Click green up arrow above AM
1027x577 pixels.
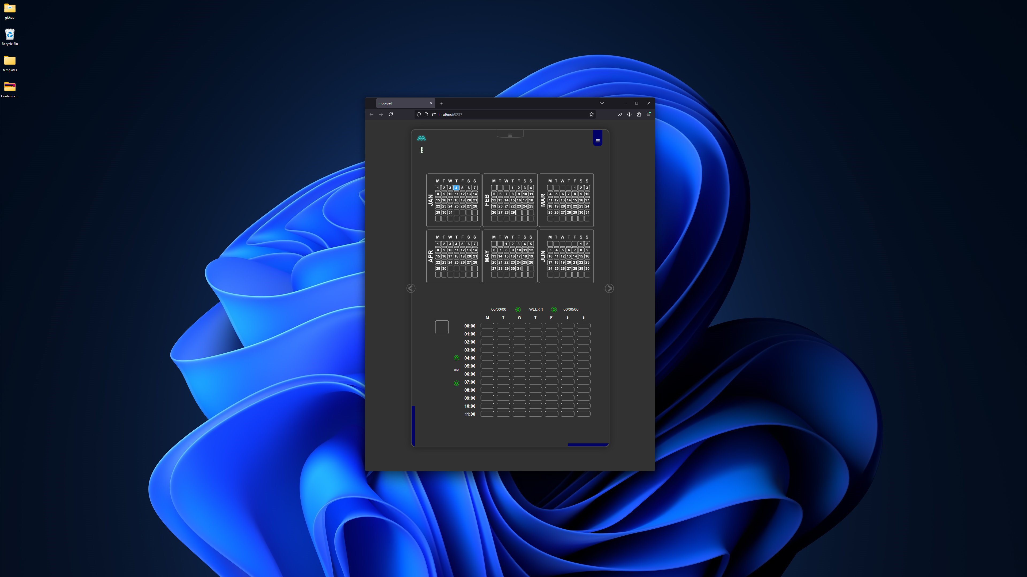coord(457,358)
